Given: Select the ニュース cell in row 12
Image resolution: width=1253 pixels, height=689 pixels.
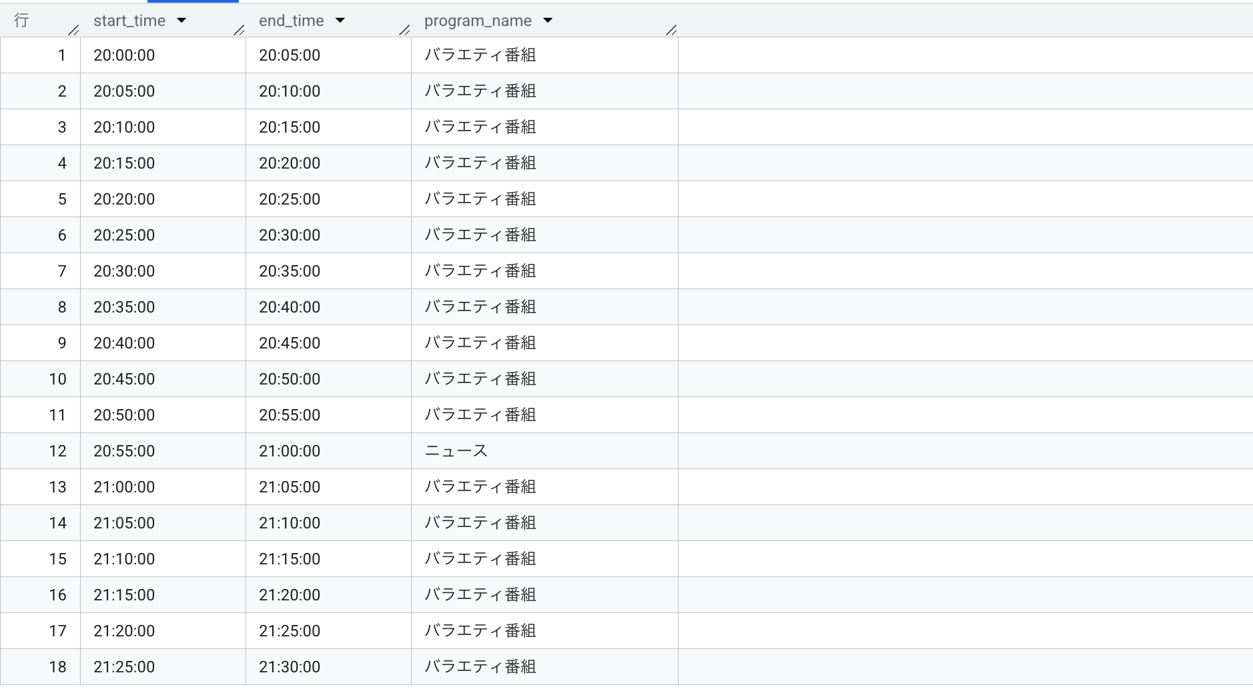Looking at the screenshot, I should pos(456,451).
